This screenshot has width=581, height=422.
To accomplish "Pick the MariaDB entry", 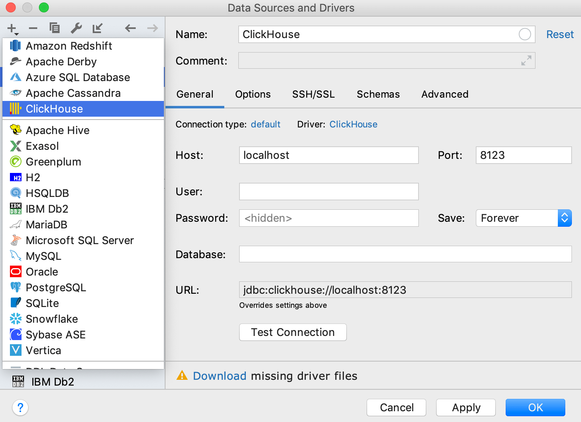I will [83, 225].
